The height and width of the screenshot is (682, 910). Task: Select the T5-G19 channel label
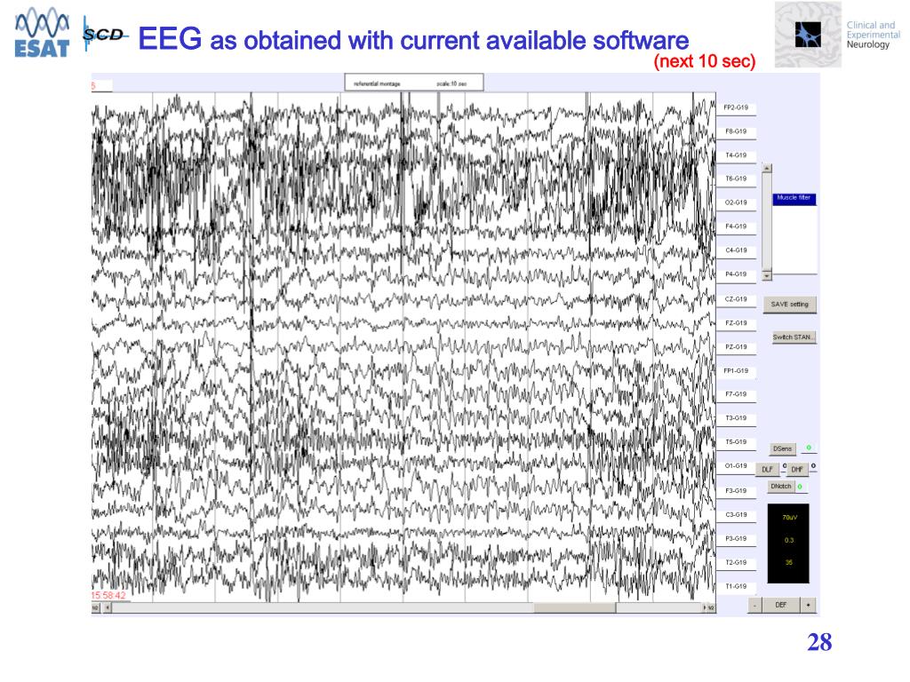tap(736, 442)
